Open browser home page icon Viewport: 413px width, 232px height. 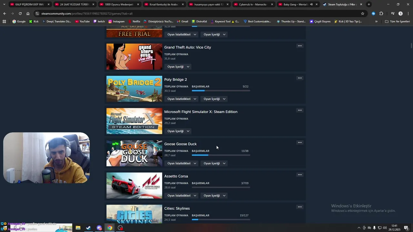28,14
